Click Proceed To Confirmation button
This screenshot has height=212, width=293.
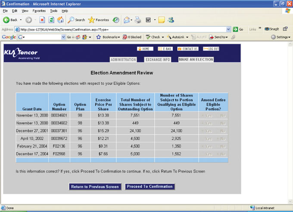(x=150, y=187)
